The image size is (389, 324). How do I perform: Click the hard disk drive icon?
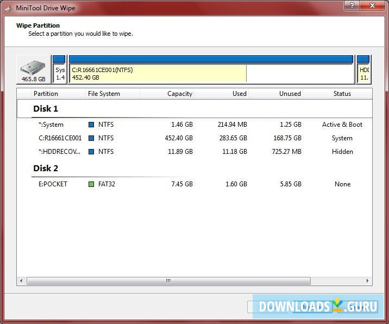33,67
